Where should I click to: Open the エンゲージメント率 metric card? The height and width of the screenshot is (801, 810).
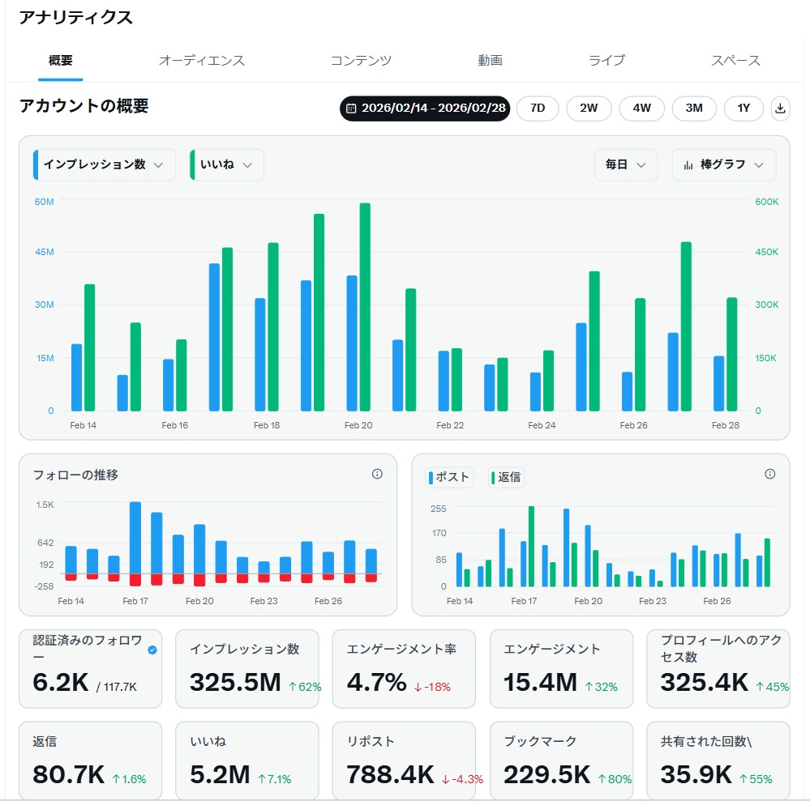click(404, 669)
